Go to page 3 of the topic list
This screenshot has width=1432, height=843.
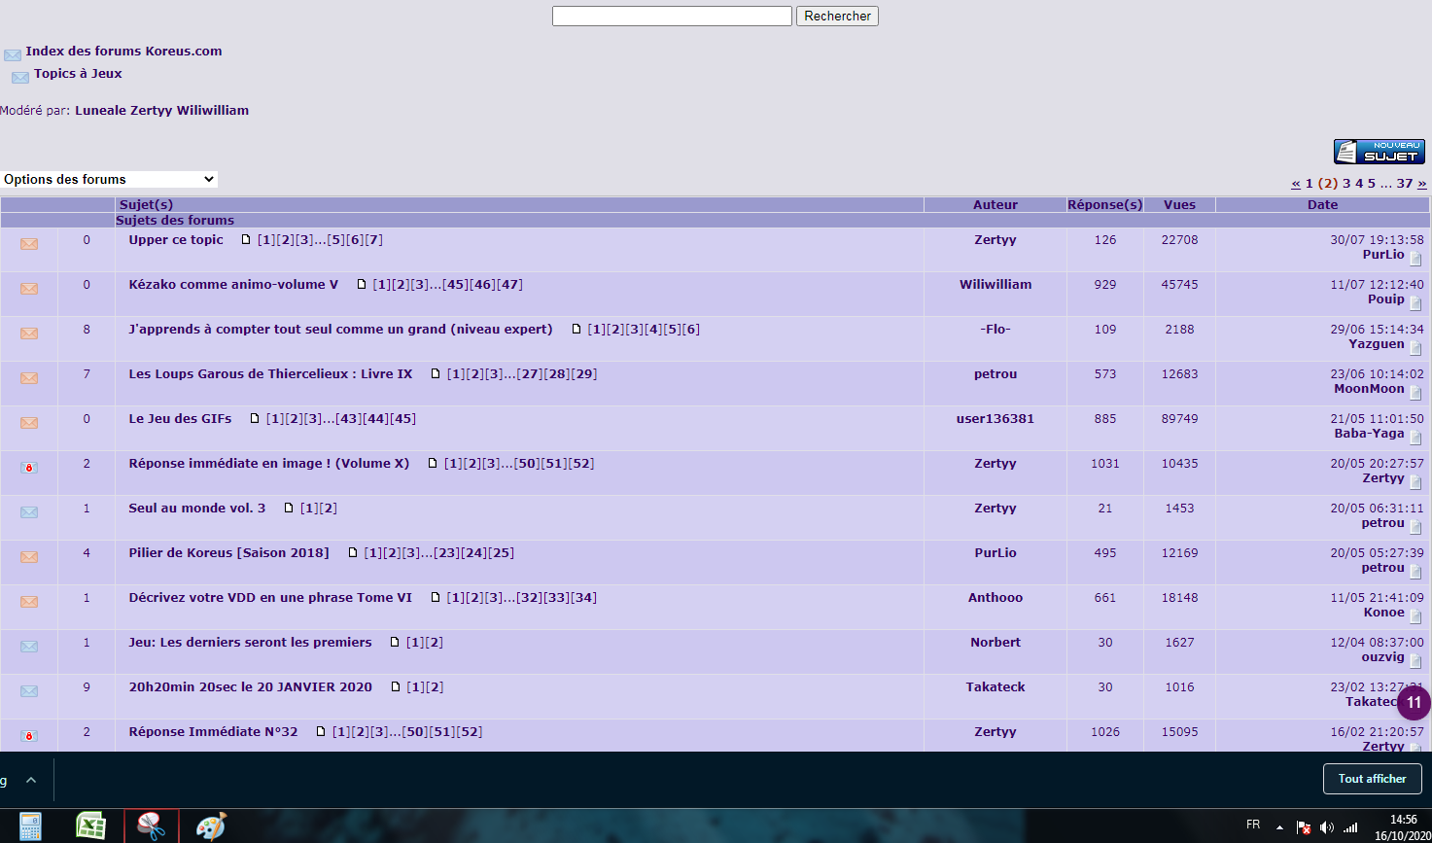point(1346,184)
